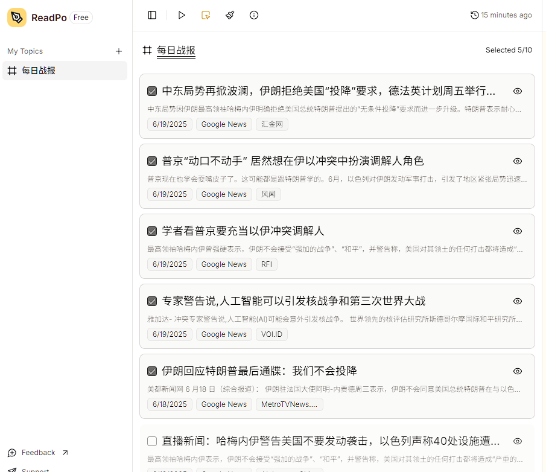Check the 直播新闻 article checkbox

click(x=152, y=441)
